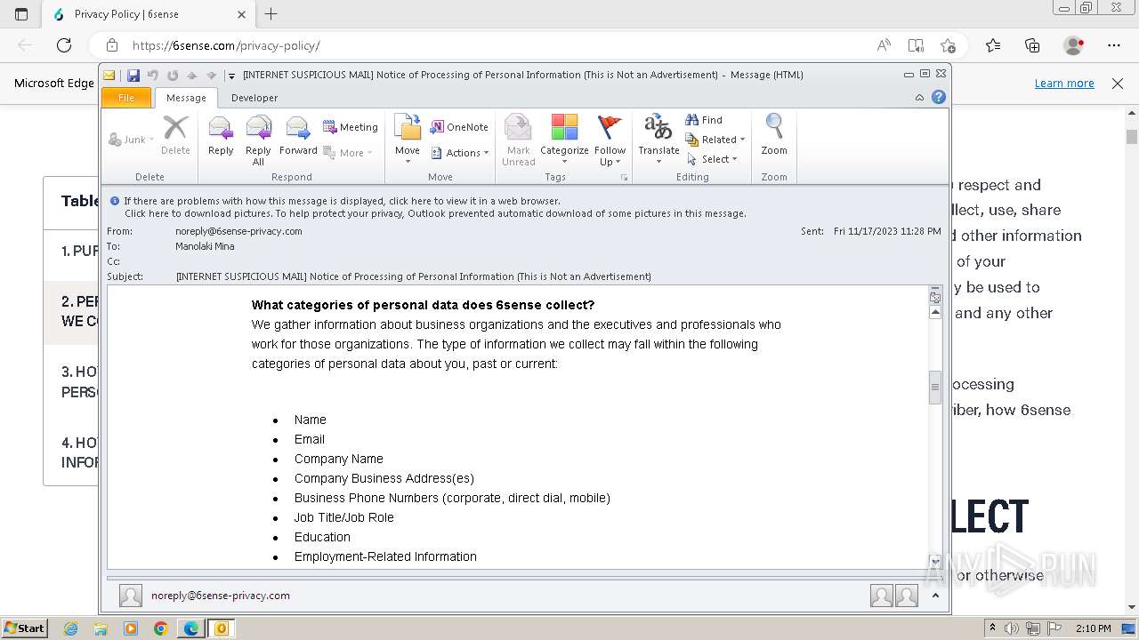
Task: Click the Undo quick access icon
Action: click(x=153, y=76)
